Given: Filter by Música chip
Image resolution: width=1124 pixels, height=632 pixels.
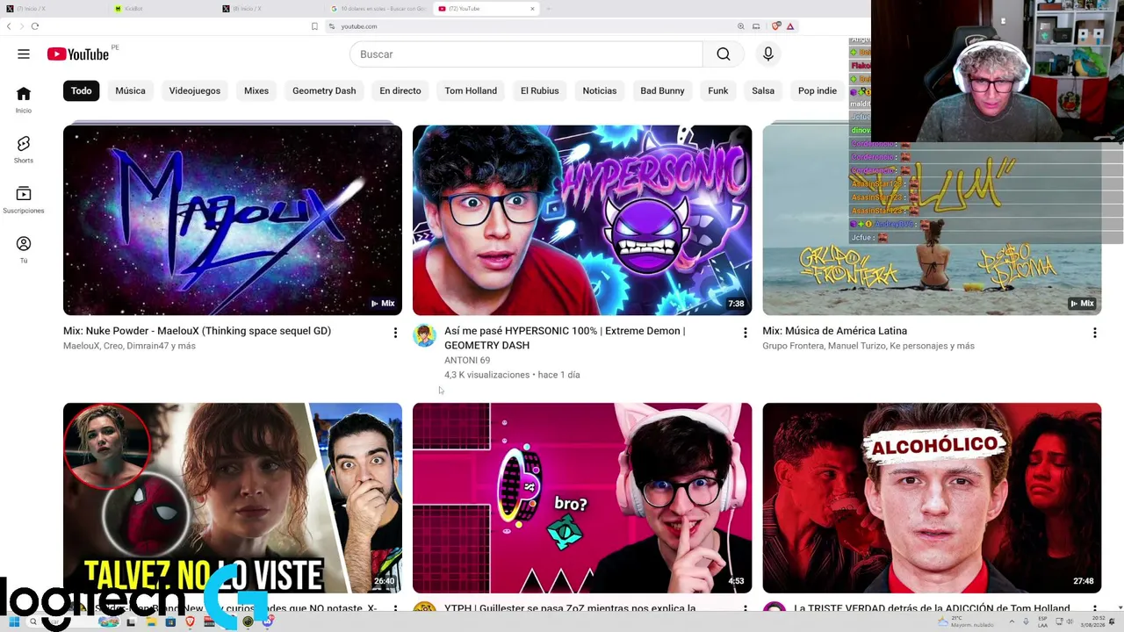Looking at the screenshot, I should tap(130, 90).
